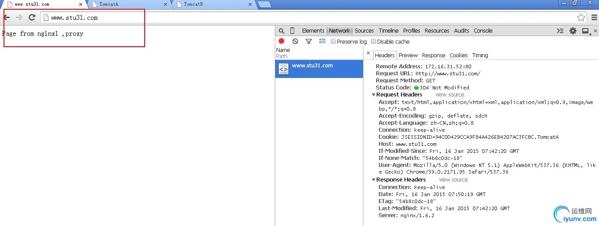Close the TomcatA browser tab
The width and height of the screenshot is (599, 226).
[165, 4]
